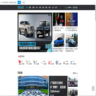Click the round floating button at bottom right
Viewport: 96px width, 96px height.
[x=93, y=88]
